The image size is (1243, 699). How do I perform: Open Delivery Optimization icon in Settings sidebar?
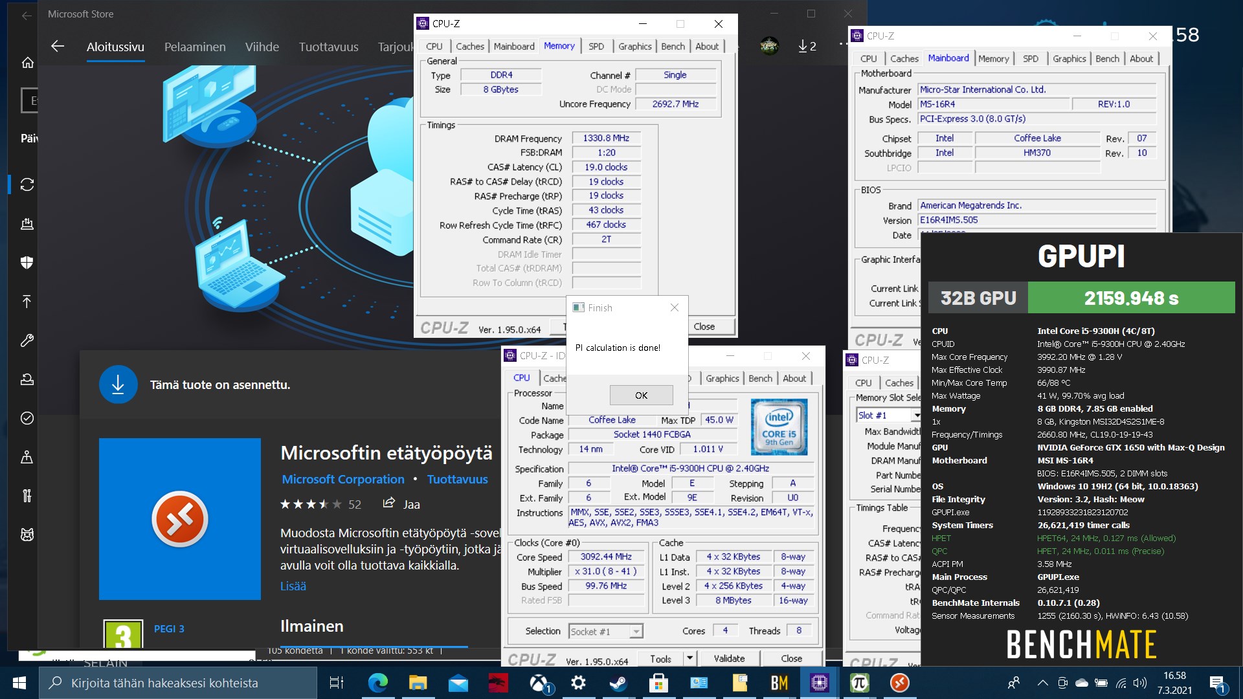[27, 224]
